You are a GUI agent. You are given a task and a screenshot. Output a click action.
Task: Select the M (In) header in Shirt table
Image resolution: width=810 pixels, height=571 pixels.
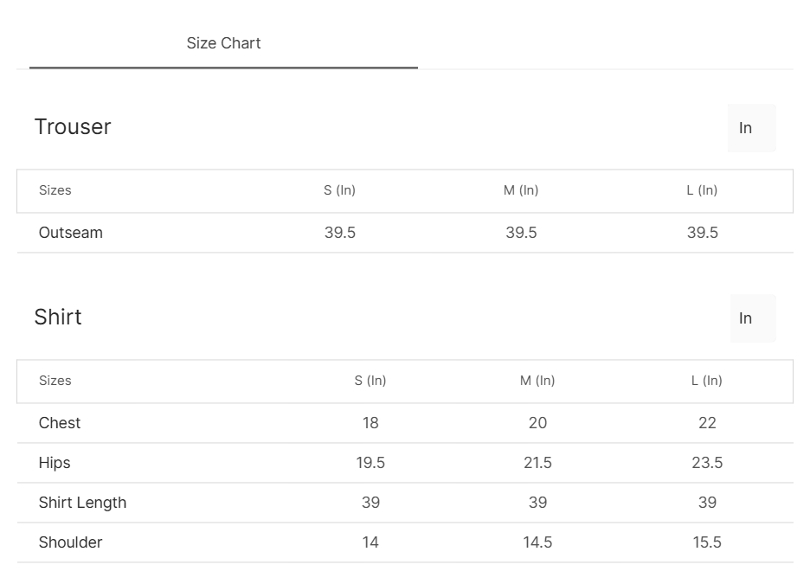tap(537, 381)
